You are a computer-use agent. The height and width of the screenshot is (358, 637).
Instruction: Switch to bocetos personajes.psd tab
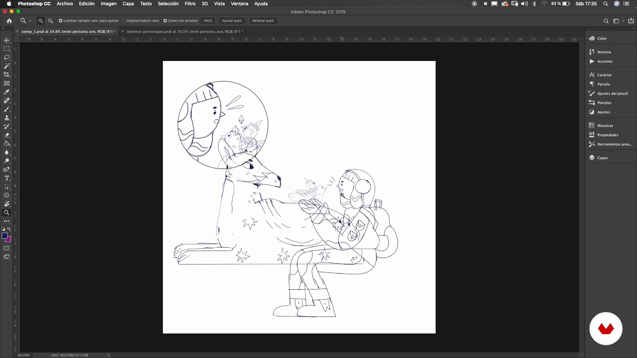185,31
